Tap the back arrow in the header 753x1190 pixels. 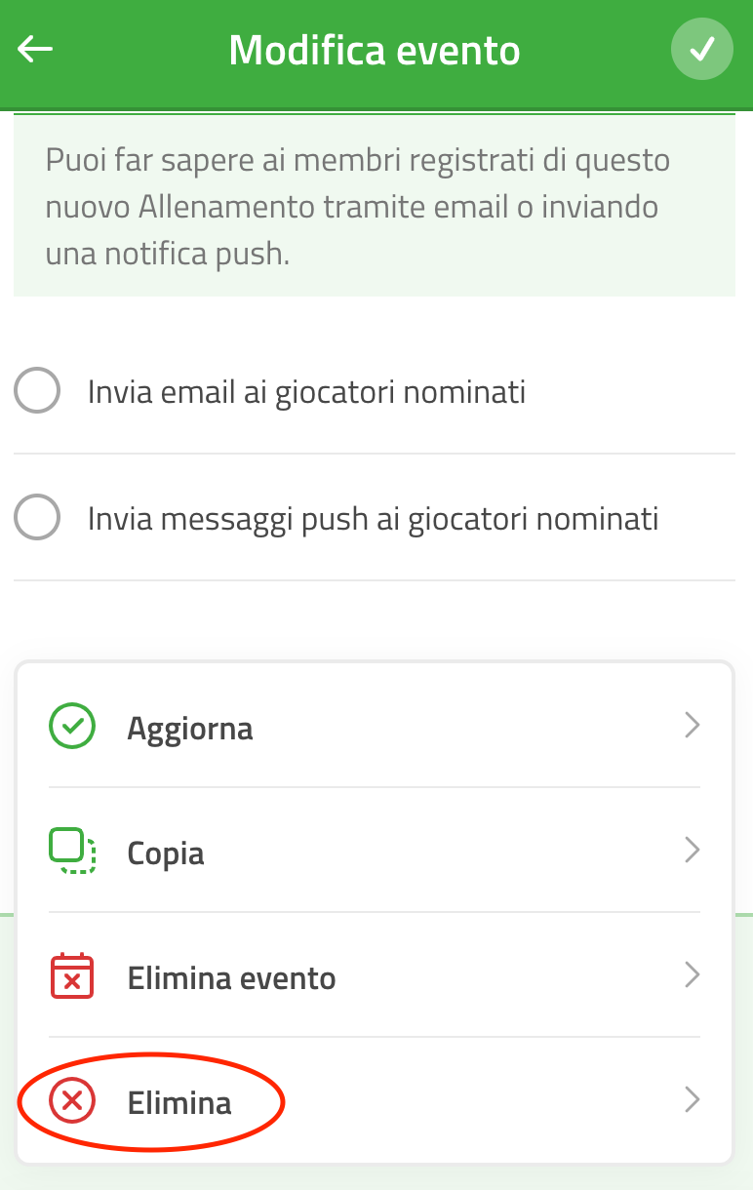pyautogui.click(x=35, y=50)
